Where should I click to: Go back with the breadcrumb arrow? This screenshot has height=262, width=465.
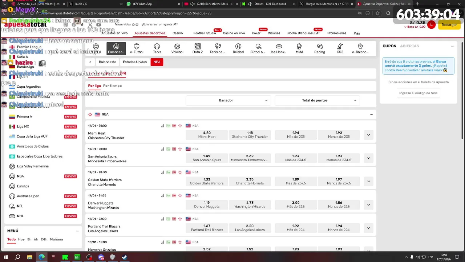click(90, 62)
